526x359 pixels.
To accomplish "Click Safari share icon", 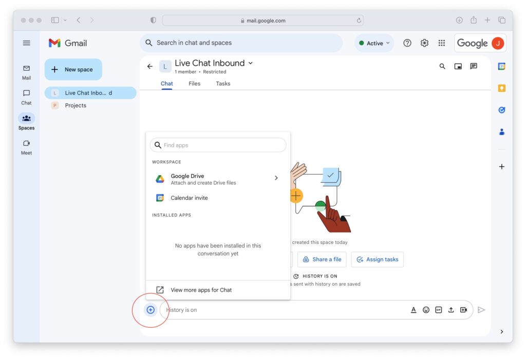I will [473, 20].
